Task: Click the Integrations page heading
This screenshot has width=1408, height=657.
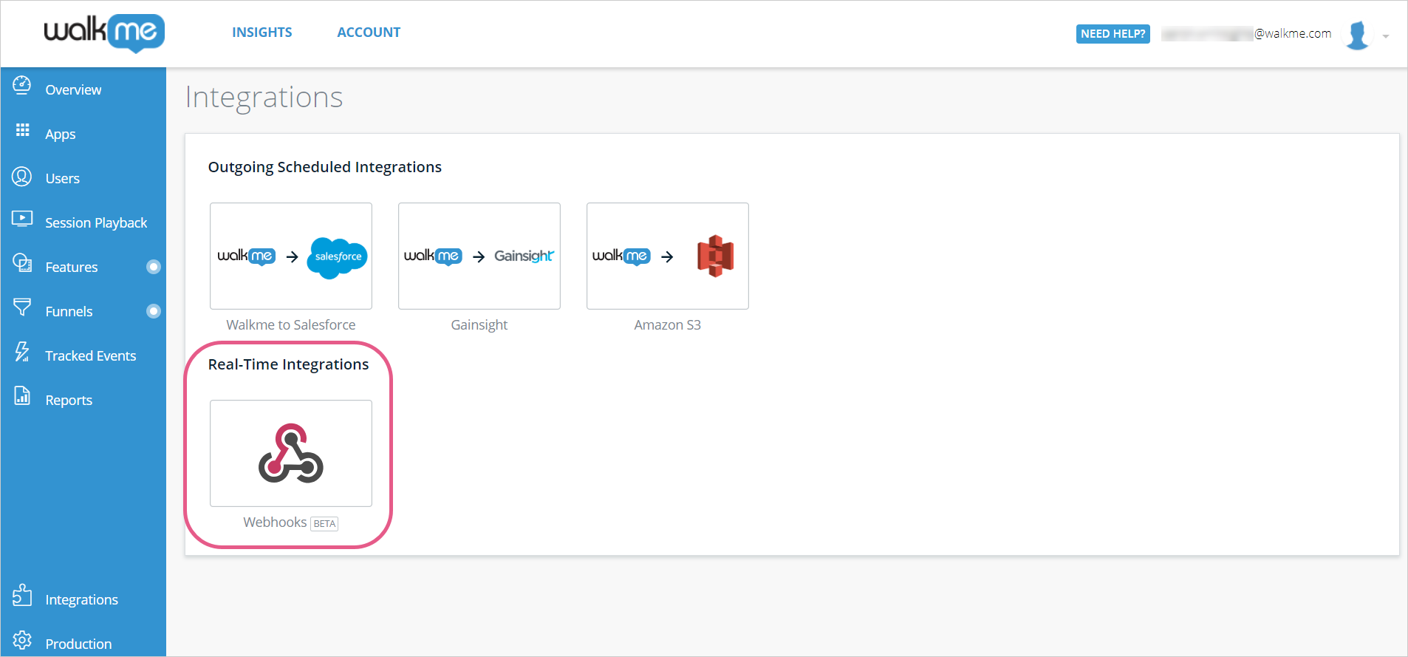Action: coord(264,97)
